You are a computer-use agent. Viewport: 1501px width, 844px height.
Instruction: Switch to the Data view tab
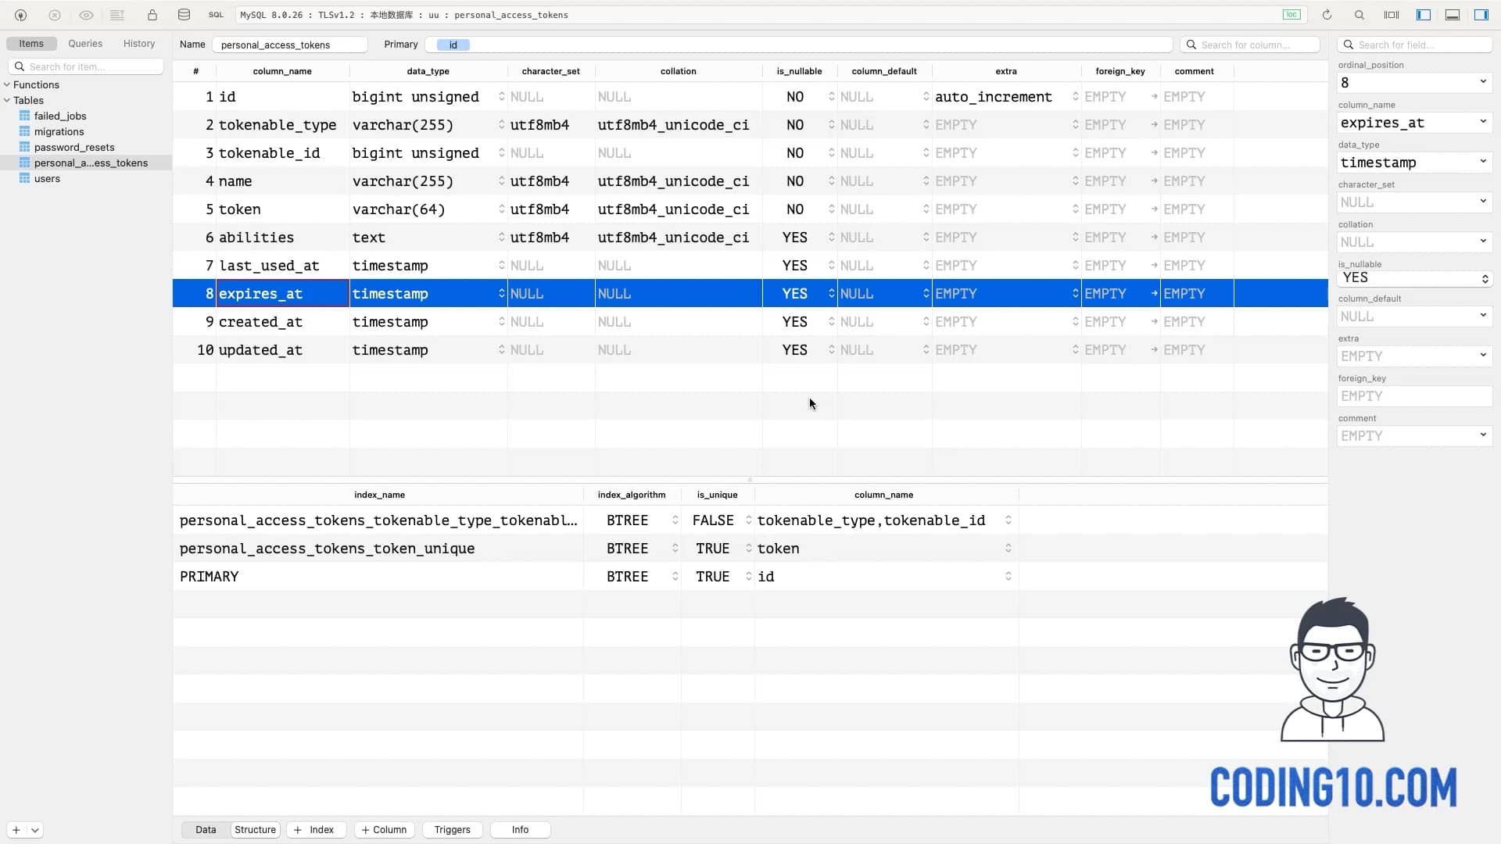click(x=206, y=830)
